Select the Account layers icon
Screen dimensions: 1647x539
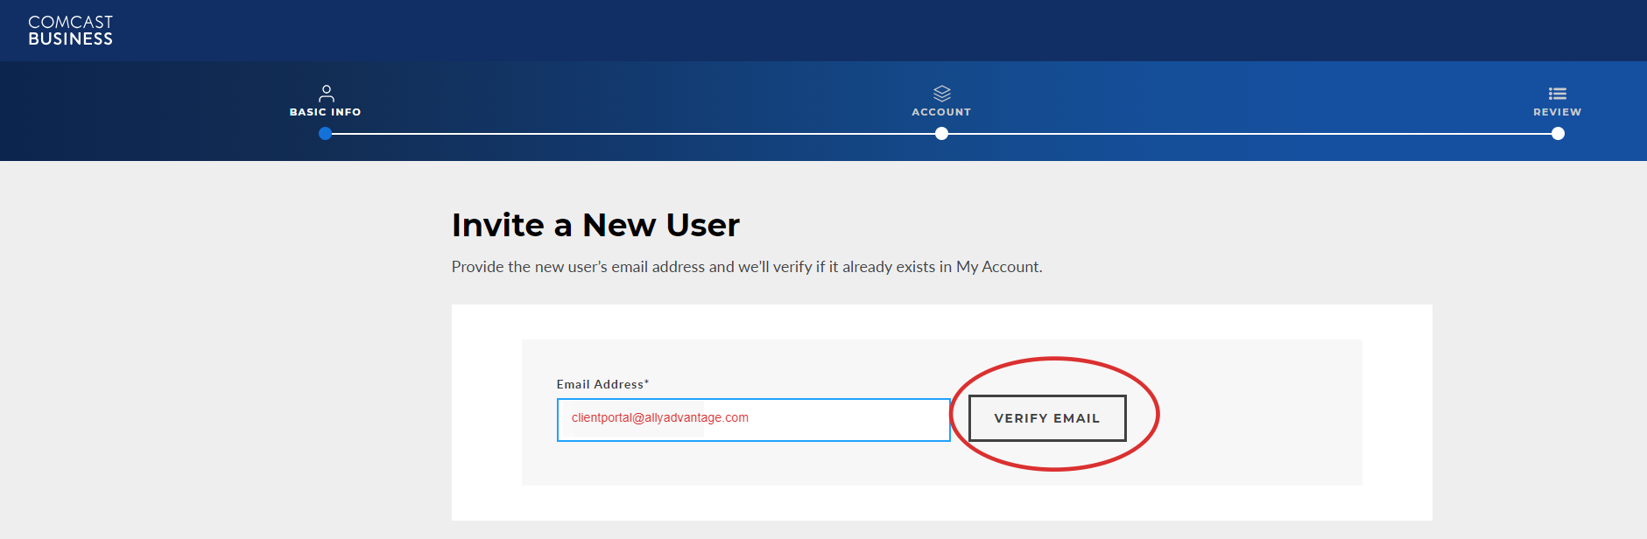click(941, 93)
